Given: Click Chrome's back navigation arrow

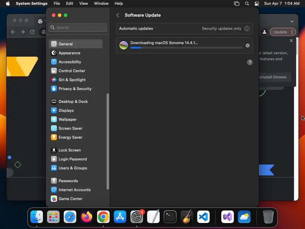Looking at the screenshot, I should (x=13, y=32).
